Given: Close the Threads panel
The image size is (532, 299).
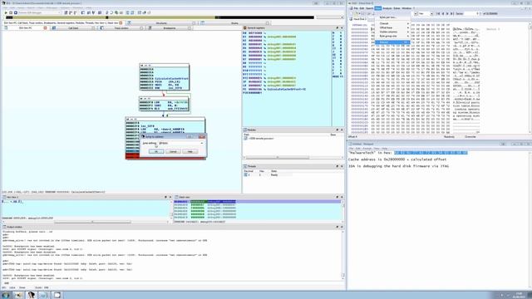Looking at the screenshot, I should (x=342, y=166).
